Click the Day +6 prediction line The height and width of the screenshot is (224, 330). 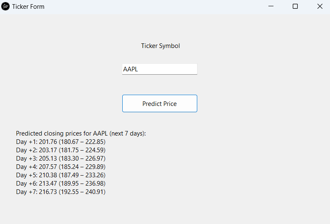coord(61,184)
